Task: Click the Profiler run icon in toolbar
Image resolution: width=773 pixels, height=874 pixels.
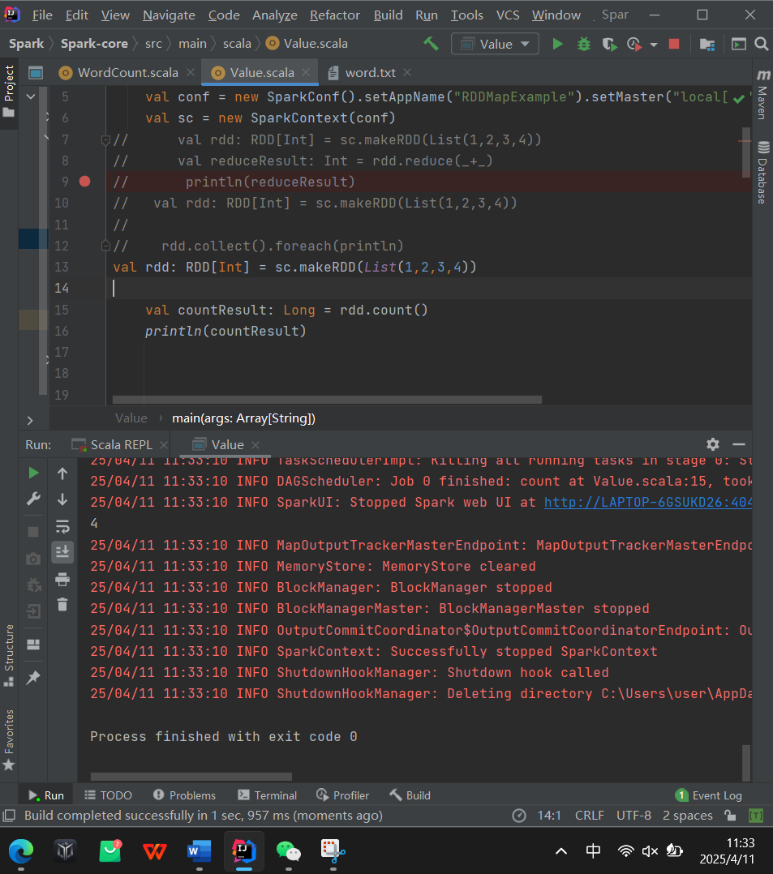Action: click(x=634, y=44)
